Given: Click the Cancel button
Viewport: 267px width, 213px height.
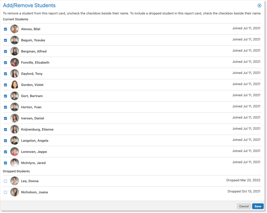Looking at the screenshot, I should point(244,206).
